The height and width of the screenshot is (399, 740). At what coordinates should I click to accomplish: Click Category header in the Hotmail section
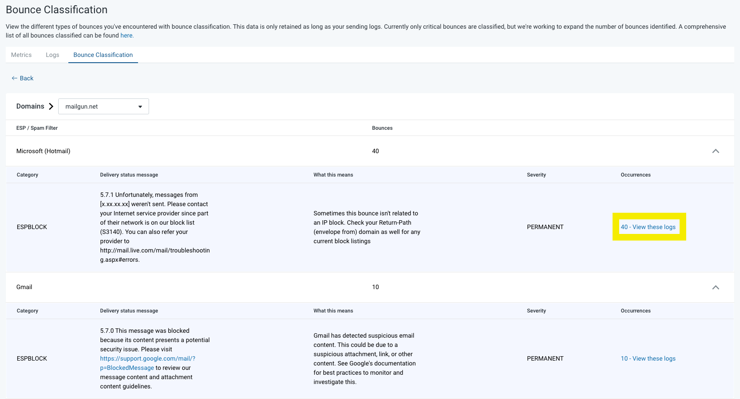coord(27,175)
